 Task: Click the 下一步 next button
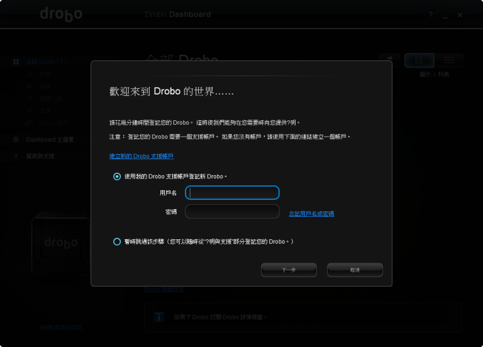[289, 270]
